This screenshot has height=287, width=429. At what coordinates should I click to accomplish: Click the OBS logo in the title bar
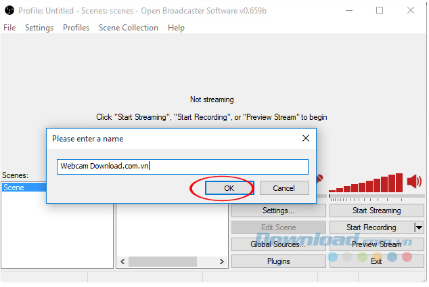pyautogui.click(x=9, y=10)
